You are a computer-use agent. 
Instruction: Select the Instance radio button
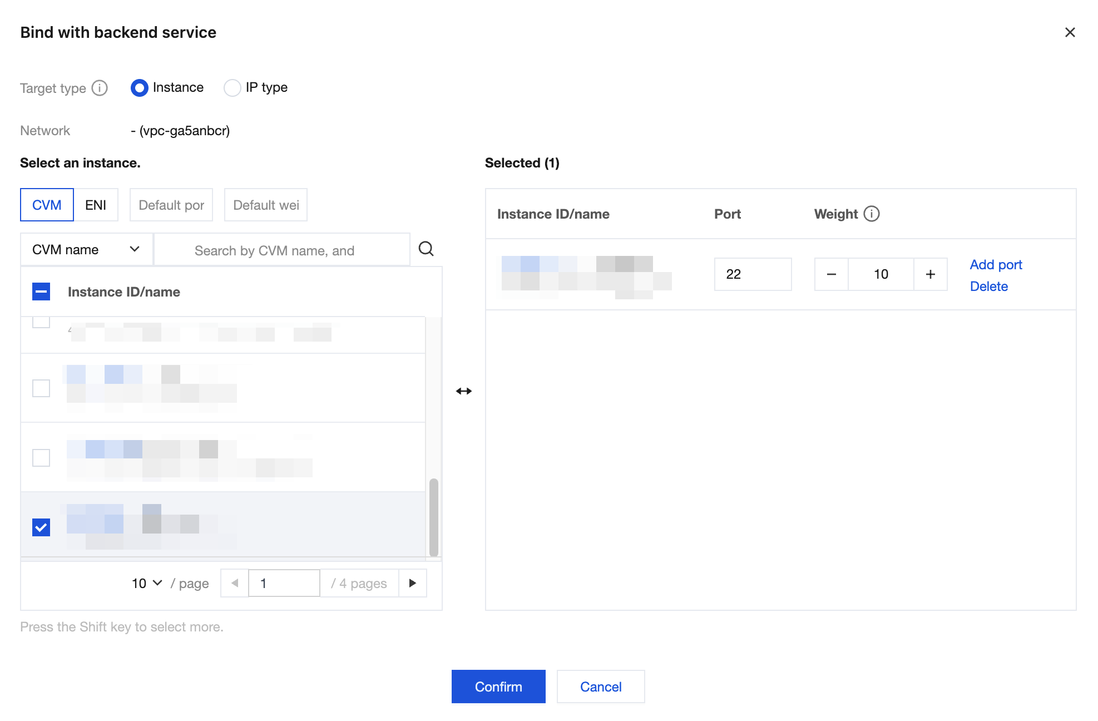[x=140, y=88]
